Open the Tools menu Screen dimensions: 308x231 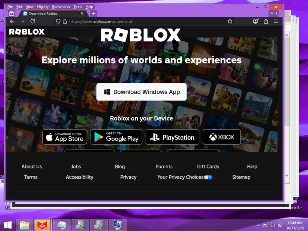(x=78, y=7)
